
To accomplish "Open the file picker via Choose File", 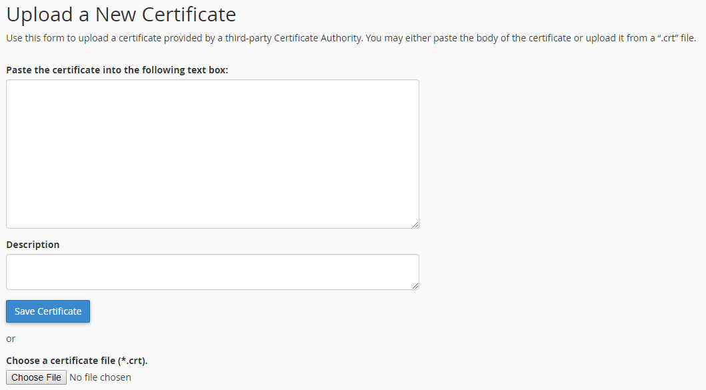I will pos(36,377).
